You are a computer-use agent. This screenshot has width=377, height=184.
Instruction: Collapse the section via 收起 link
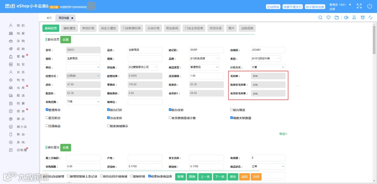coord(283,134)
